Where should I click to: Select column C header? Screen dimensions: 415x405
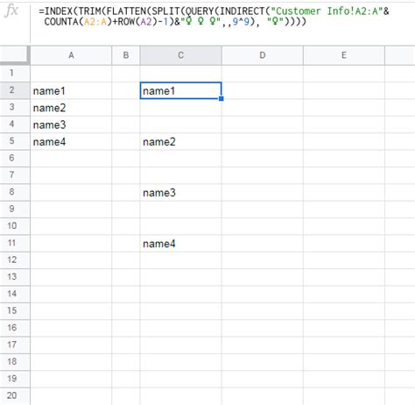click(180, 55)
